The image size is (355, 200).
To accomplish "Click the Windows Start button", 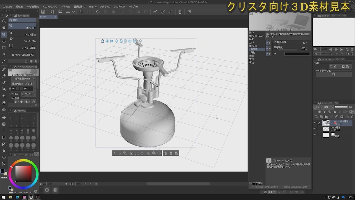I will [3, 197].
